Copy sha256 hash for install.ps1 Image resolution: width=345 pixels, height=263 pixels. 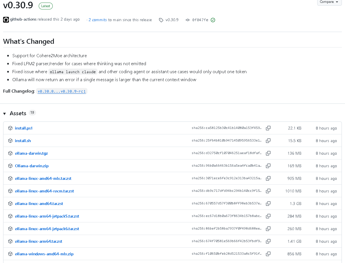tap(268, 128)
